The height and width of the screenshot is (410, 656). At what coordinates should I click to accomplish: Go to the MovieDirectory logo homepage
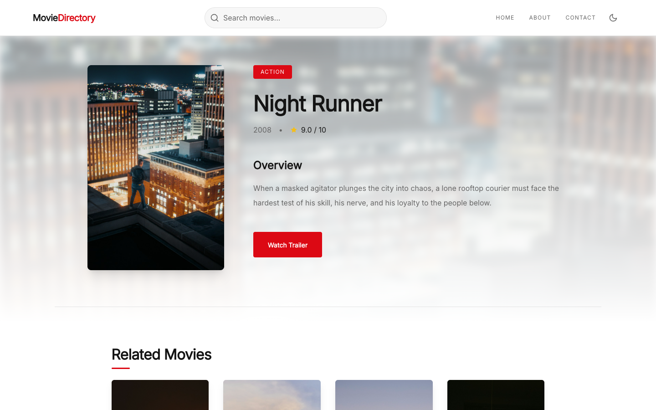(64, 18)
